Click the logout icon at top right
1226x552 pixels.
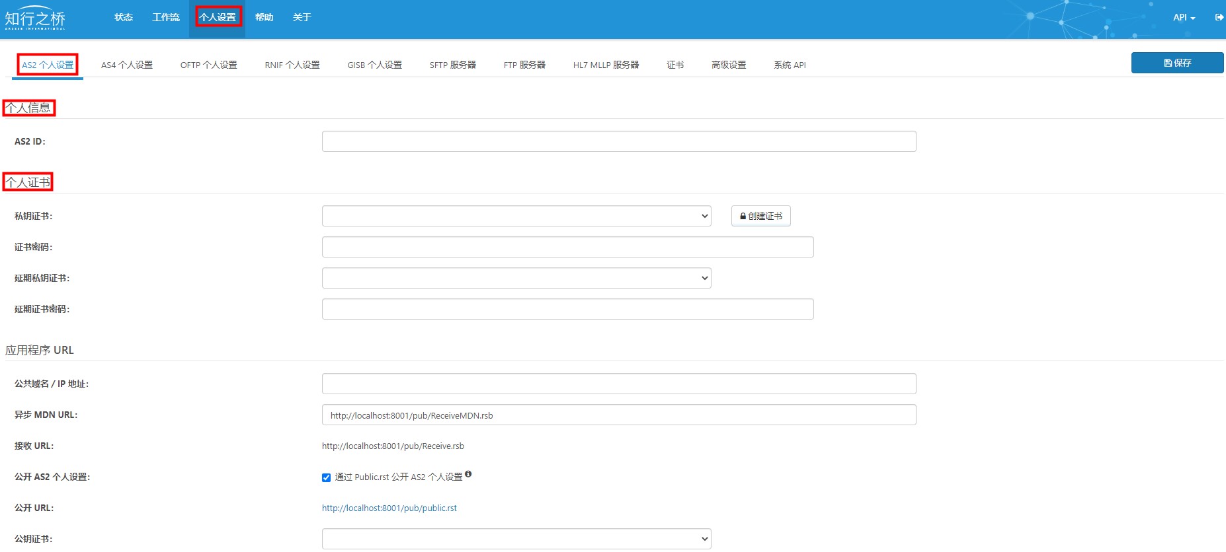(x=1219, y=17)
